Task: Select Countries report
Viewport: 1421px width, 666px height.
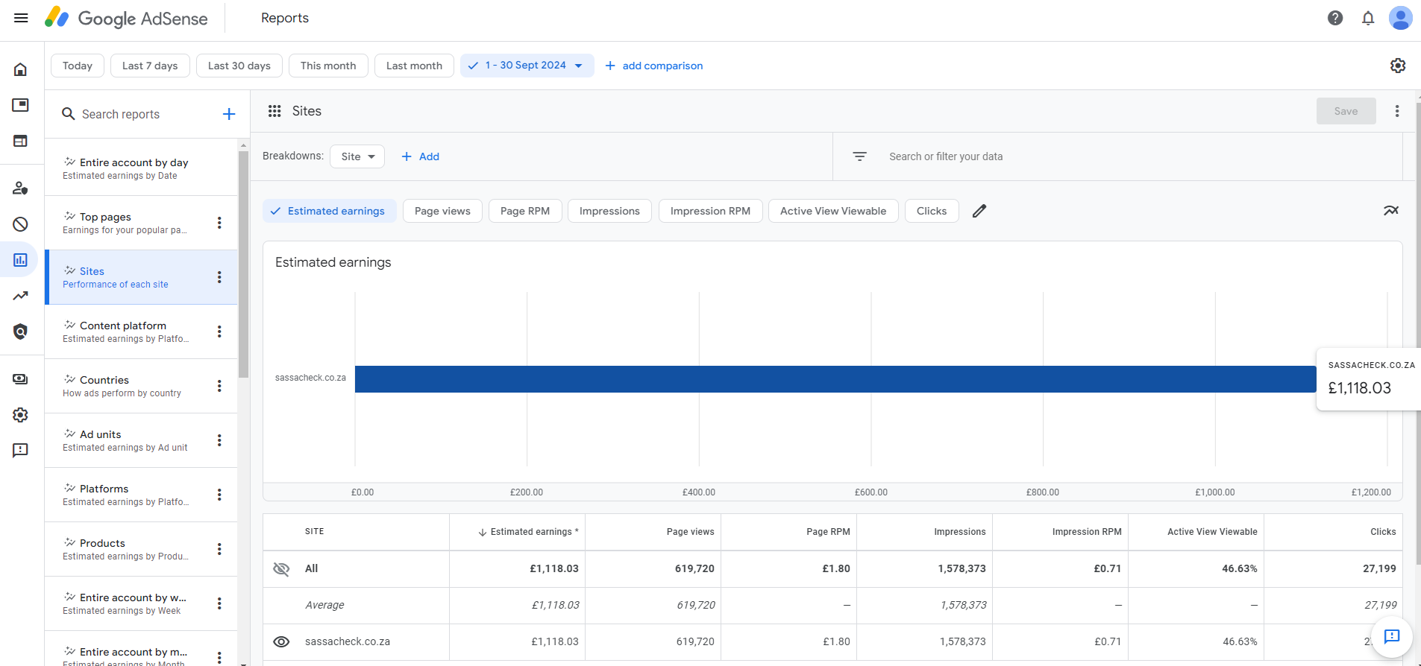Action: (141, 386)
